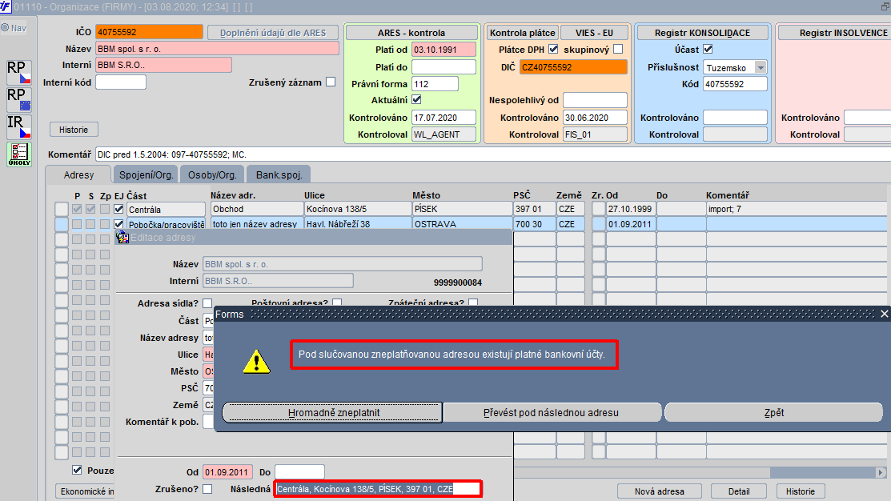Switch to the Adresy tab
Screen dimensions: 891x501
coord(78,175)
